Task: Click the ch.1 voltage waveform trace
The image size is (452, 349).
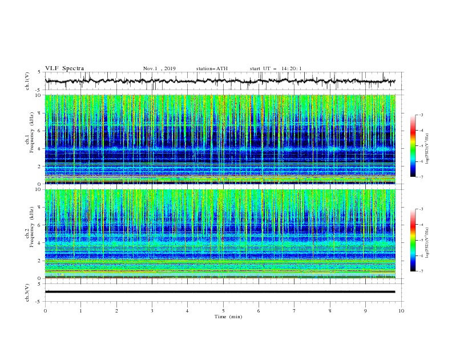Action: (x=220, y=81)
